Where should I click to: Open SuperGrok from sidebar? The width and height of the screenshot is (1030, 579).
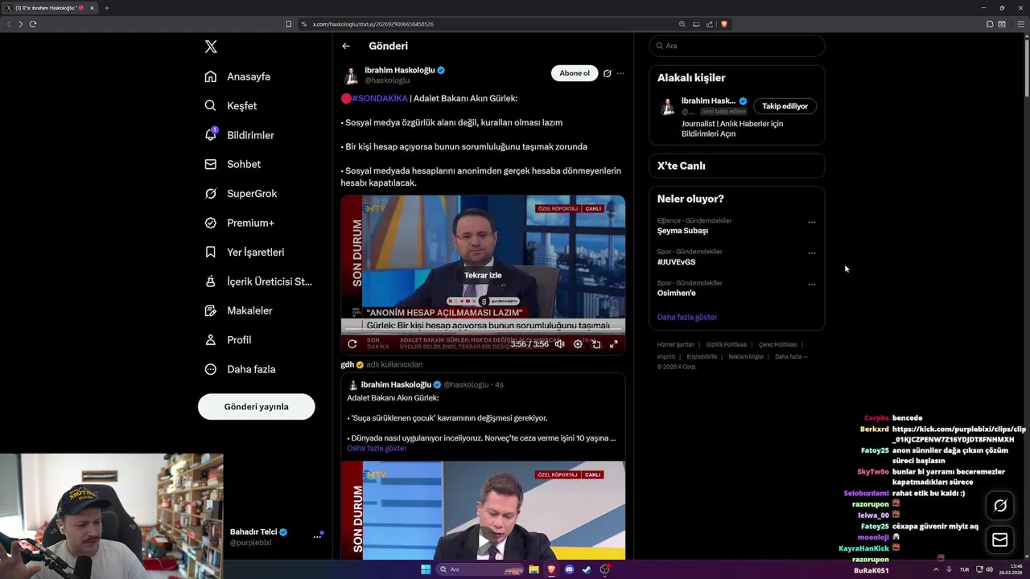pos(241,193)
